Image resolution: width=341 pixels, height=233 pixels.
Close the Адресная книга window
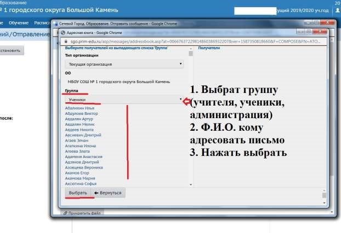[320, 32]
